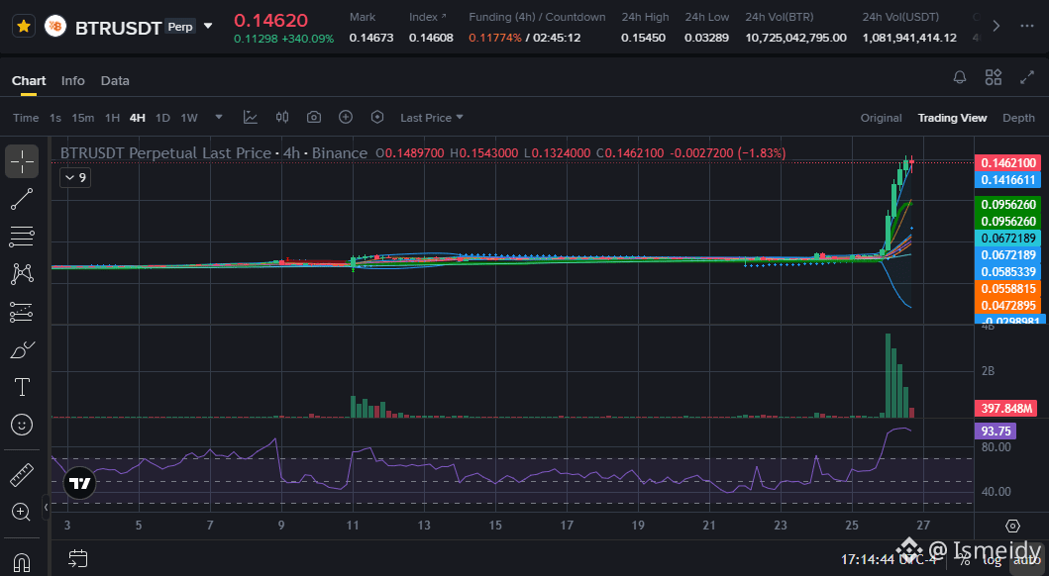The width and height of the screenshot is (1049, 576).
Task: Open the go to date calendar
Action: pos(78,558)
